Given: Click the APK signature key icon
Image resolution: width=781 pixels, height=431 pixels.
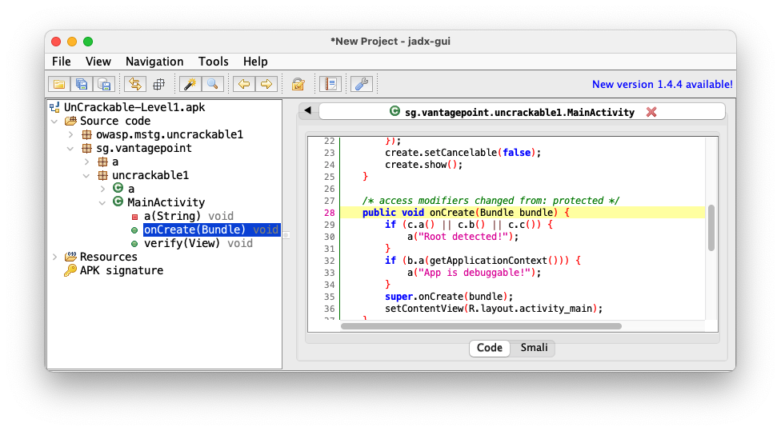Looking at the screenshot, I should coord(70,270).
